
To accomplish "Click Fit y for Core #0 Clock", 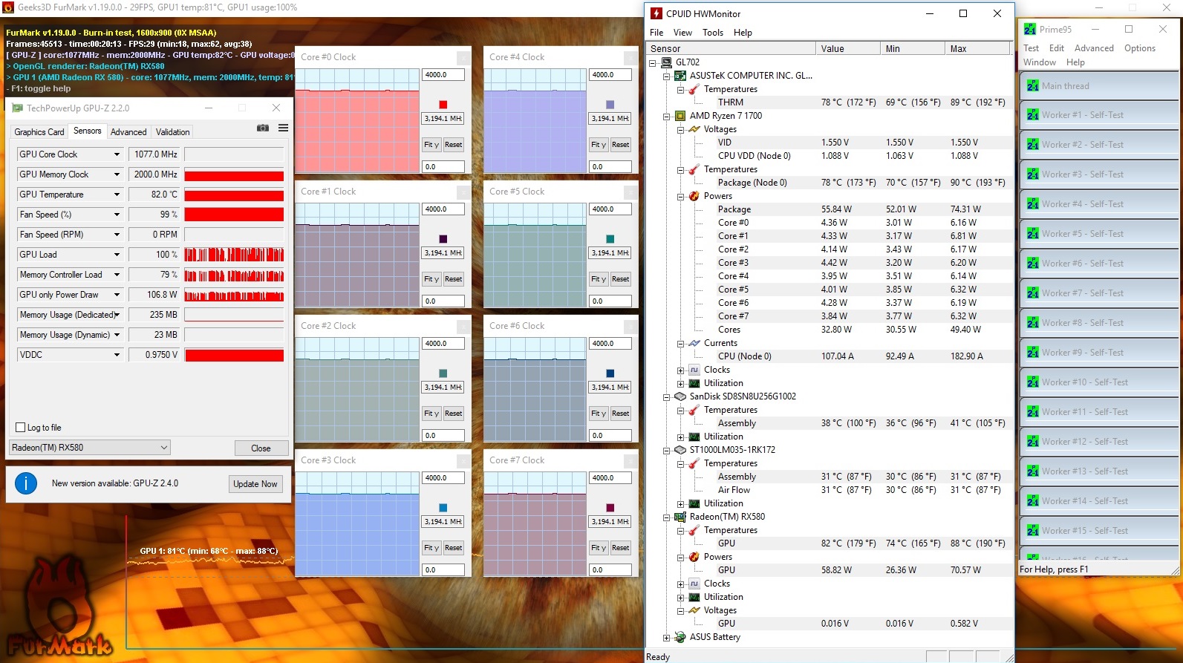I will coord(431,145).
